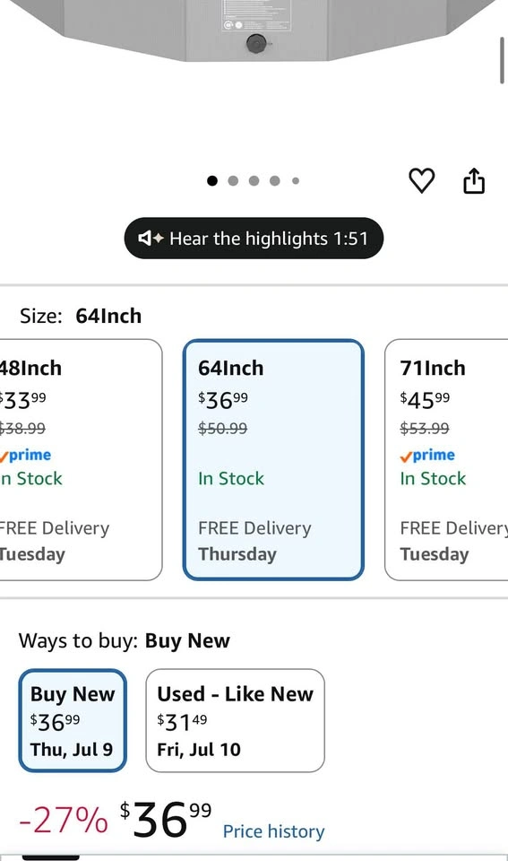Click the vertical scrollbar handle
508x861 pixels.
[x=502, y=60]
